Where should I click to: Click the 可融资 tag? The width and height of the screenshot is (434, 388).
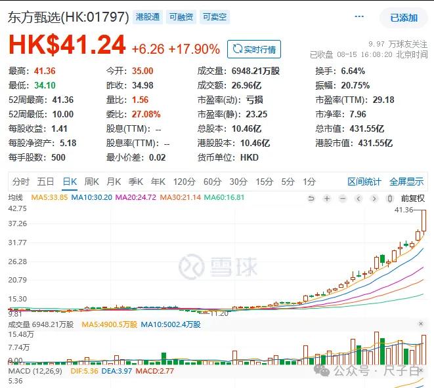[181, 17]
